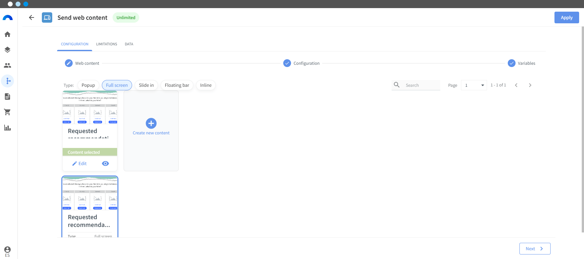
Task: Click the Create new content link
Action: point(151,133)
